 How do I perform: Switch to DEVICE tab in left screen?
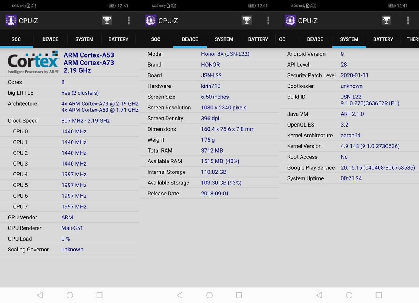[50, 39]
